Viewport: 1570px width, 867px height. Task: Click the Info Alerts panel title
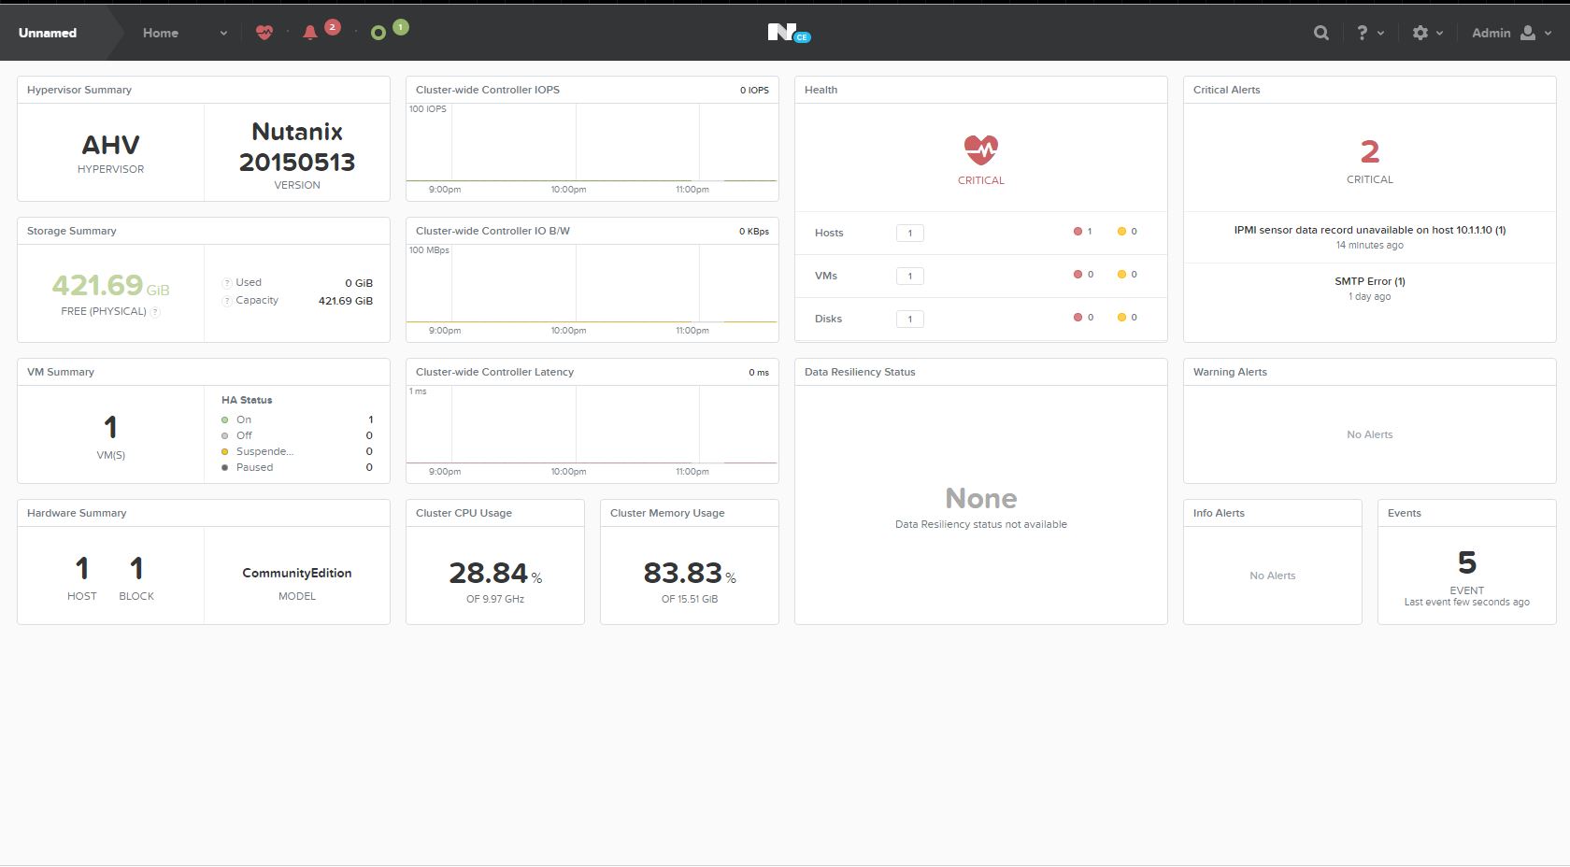coord(1219,513)
